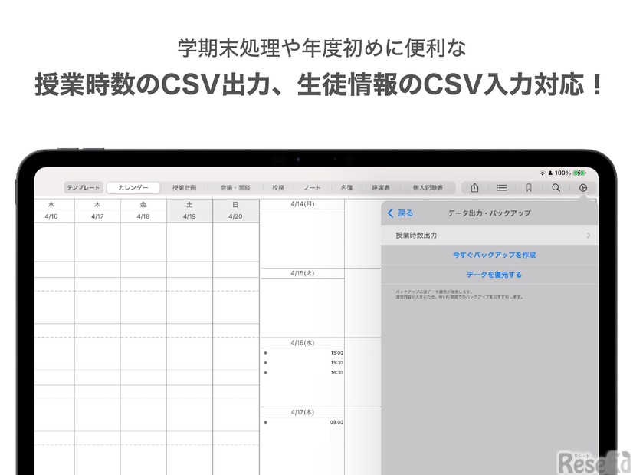This screenshot has width=633, height=475.
Task: Switch to the カレンダー tab
Action: click(133, 186)
